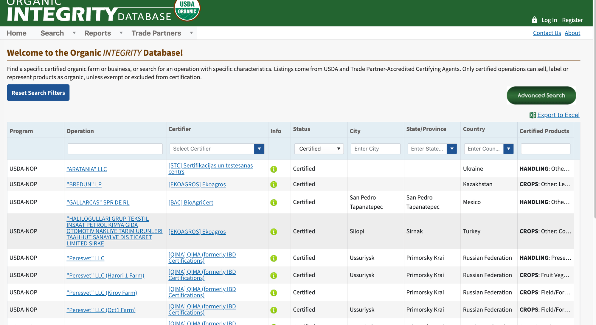596x325 pixels.
Task: Click the Select Certifier text field
Action: tap(212, 149)
